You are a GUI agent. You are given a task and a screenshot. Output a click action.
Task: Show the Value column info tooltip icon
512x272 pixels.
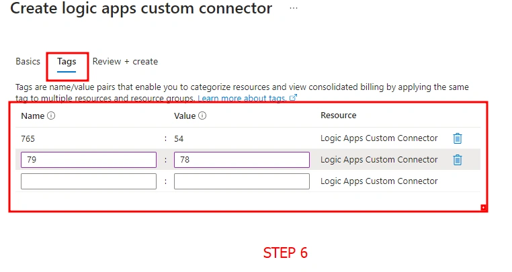pyautogui.click(x=202, y=116)
